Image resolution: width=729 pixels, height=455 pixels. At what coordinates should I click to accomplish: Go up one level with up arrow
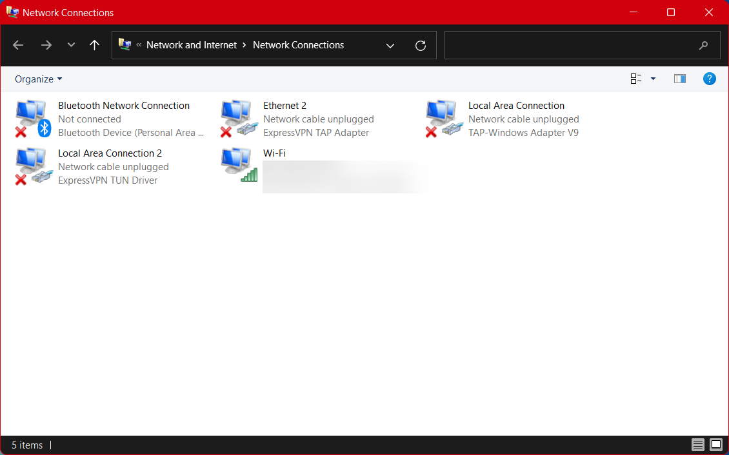pyautogui.click(x=94, y=45)
